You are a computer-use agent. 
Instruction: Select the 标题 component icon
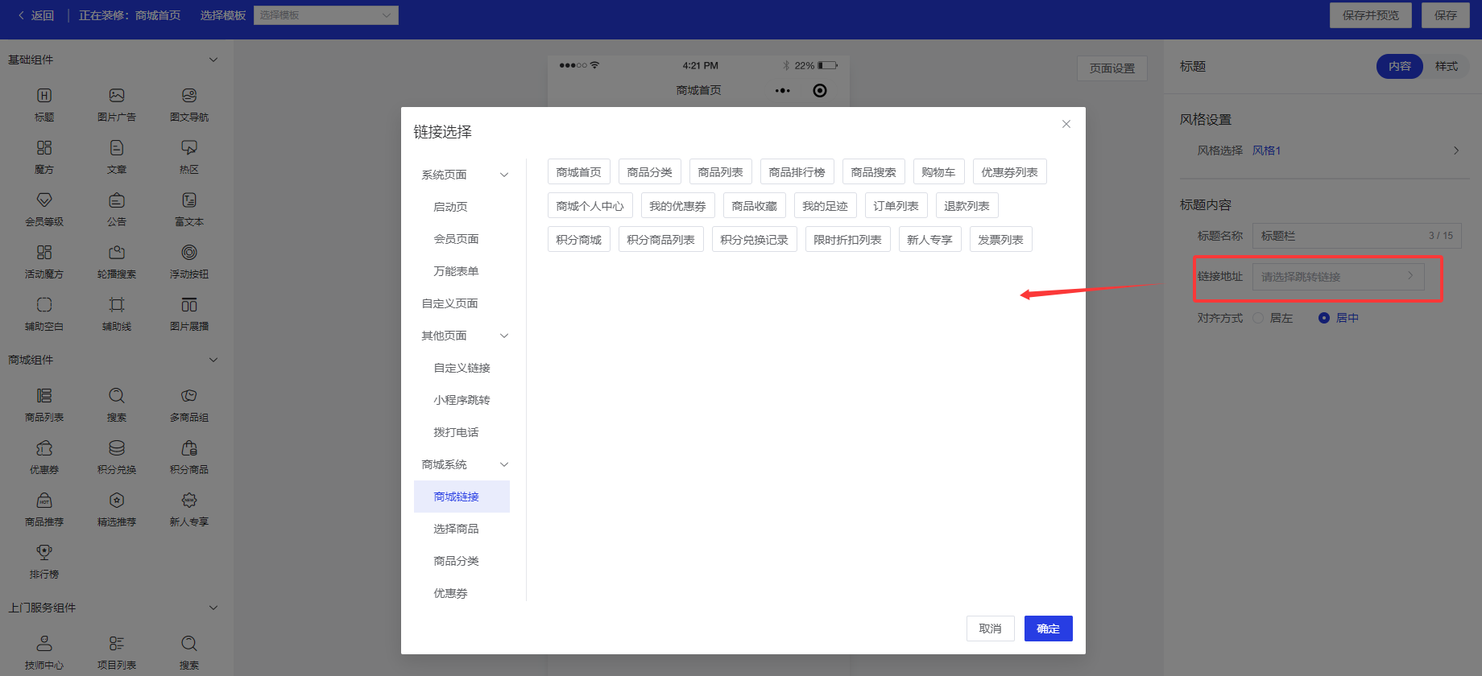click(44, 96)
